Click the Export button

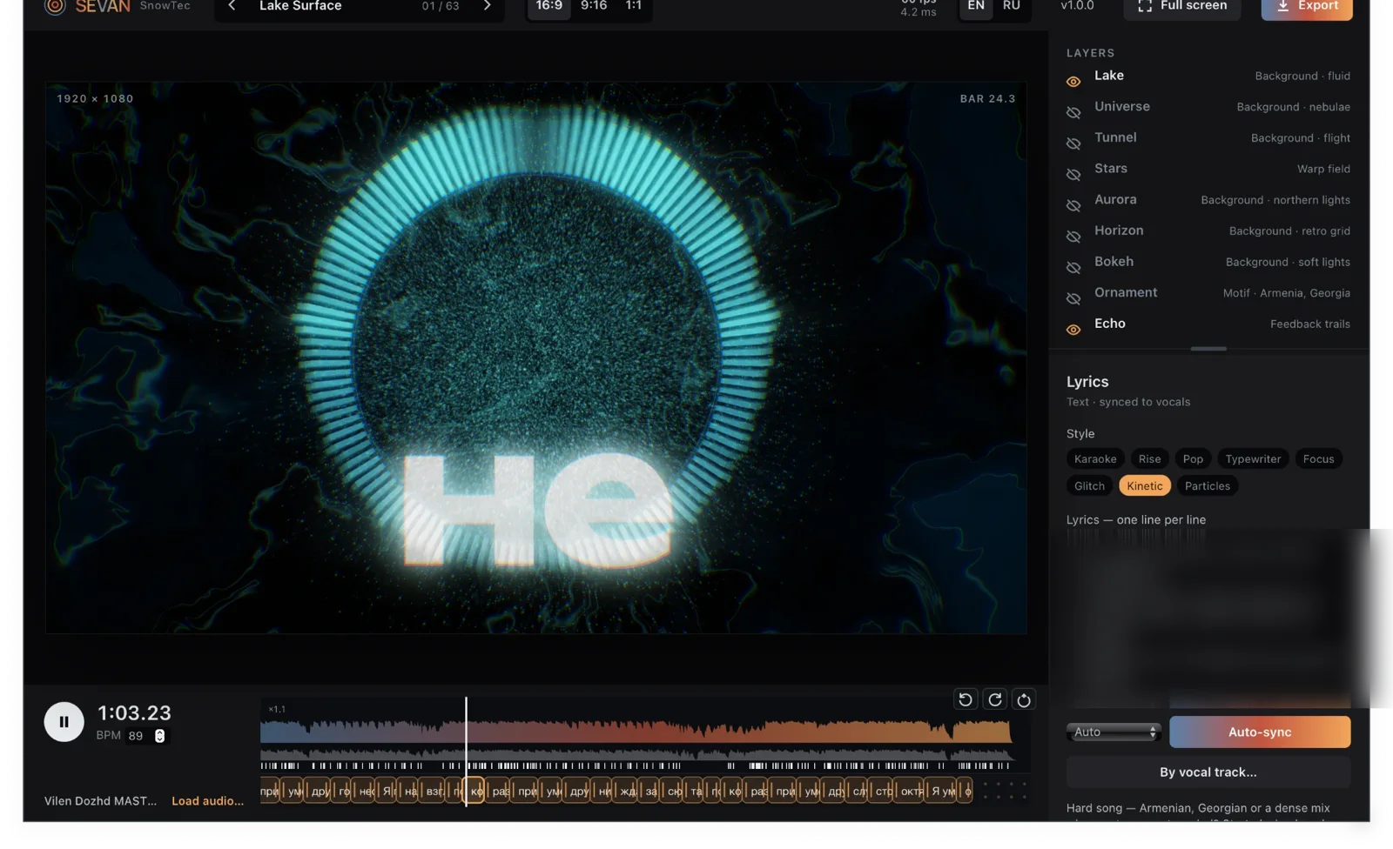tap(1307, 6)
